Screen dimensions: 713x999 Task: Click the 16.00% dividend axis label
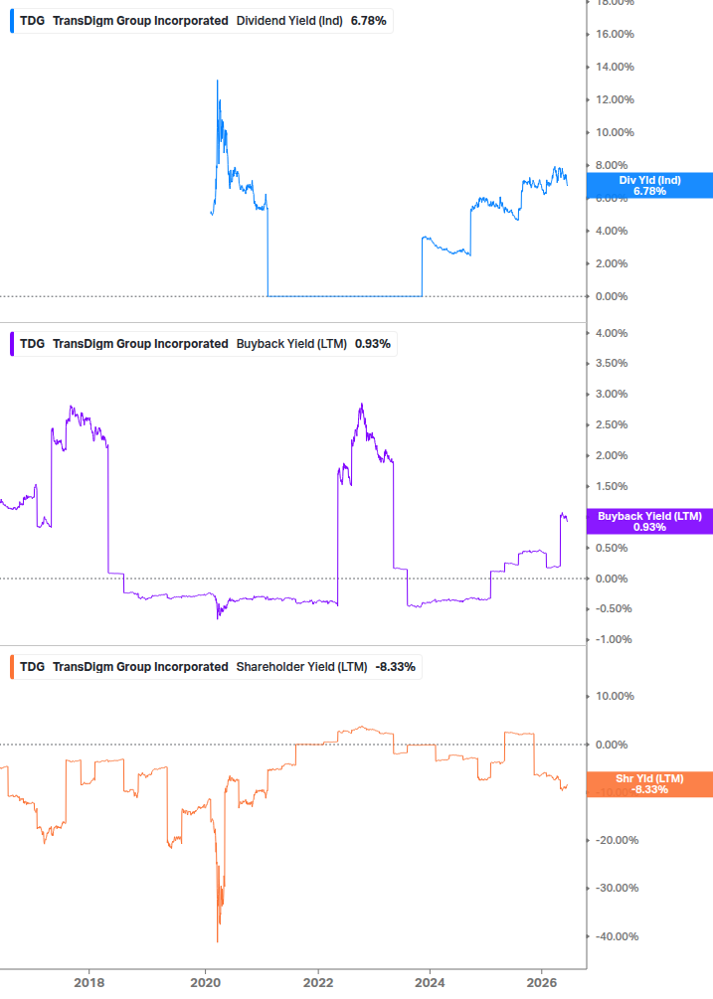(615, 35)
